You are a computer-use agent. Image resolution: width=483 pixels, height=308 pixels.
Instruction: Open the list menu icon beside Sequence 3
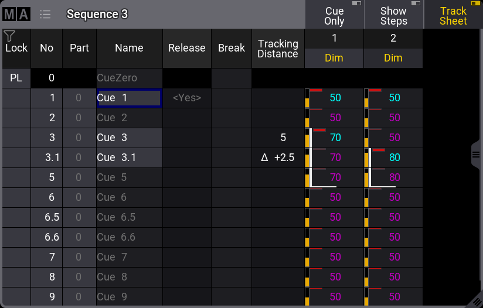coord(45,14)
